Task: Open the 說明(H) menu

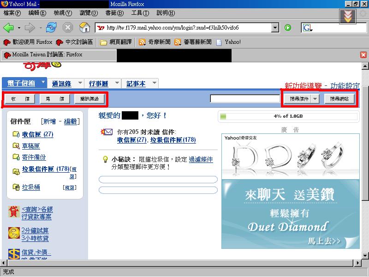Action: click(x=166, y=13)
